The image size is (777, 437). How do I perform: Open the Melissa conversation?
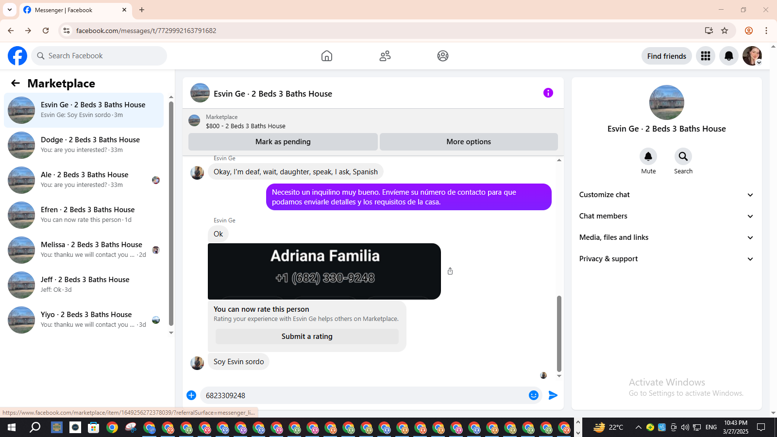point(84,250)
